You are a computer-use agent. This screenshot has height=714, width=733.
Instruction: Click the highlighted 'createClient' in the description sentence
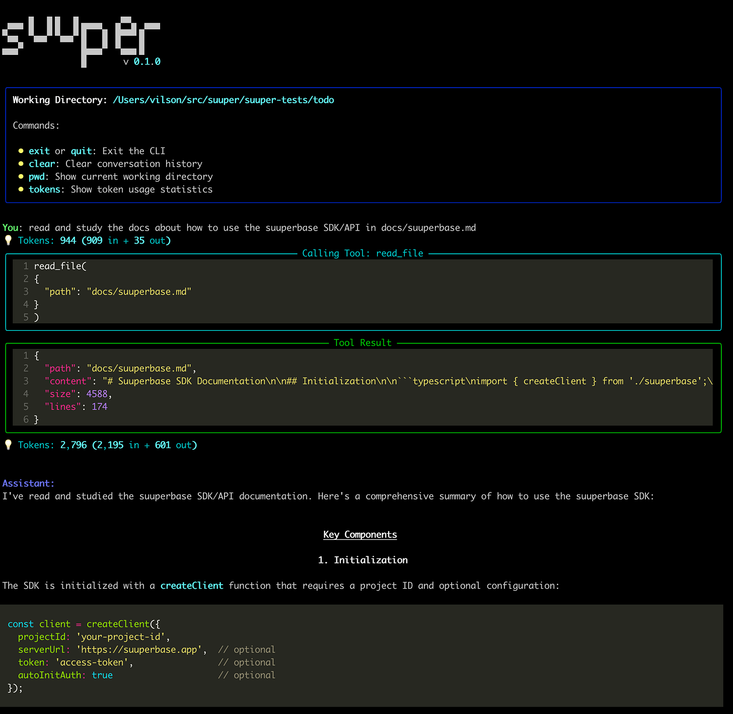coord(192,586)
